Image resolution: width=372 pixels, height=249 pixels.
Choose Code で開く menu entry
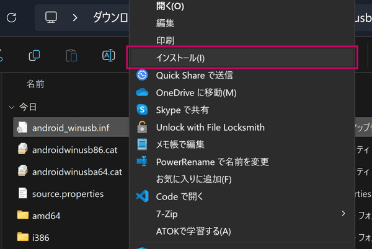(242, 196)
